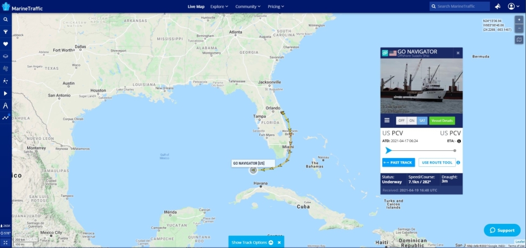Open the search icon in left sidebar
The height and width of the screenshot is (248, 526).
[5, 19]
